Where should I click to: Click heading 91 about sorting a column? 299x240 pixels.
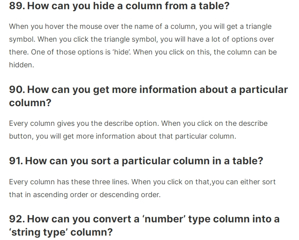click(136, 161)
